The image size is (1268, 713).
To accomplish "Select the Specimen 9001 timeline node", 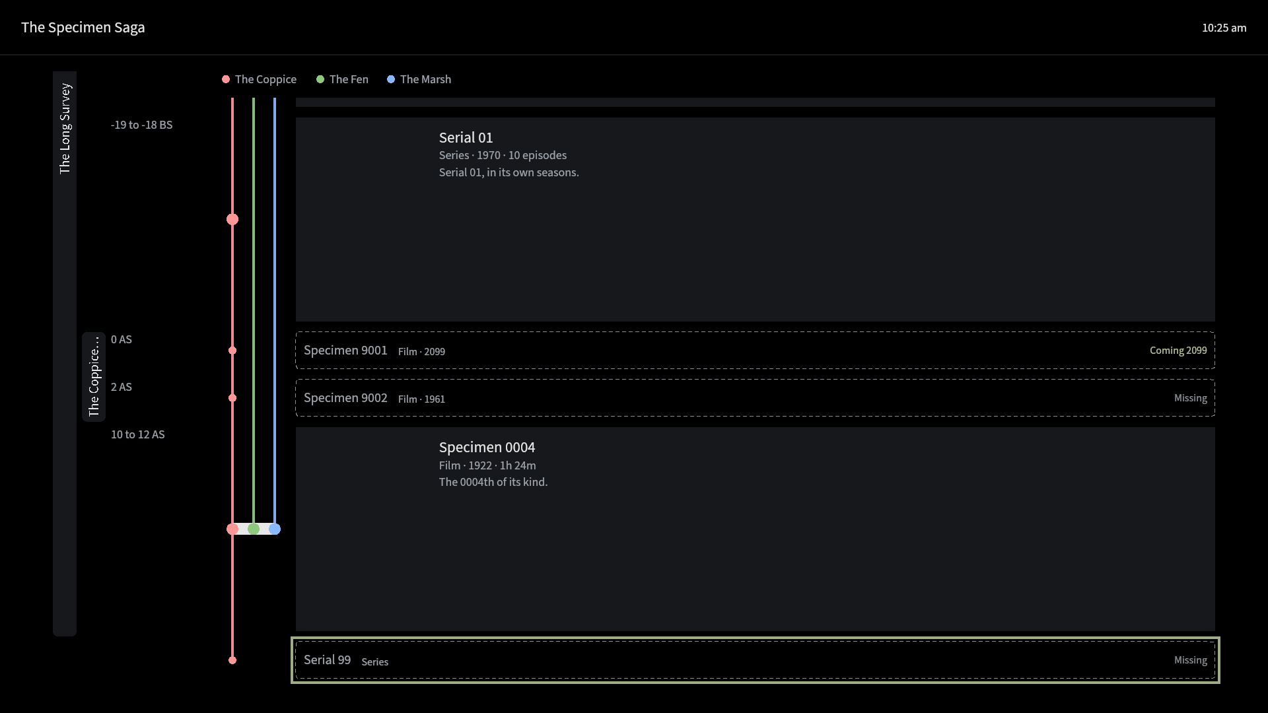I will (232, 351).
